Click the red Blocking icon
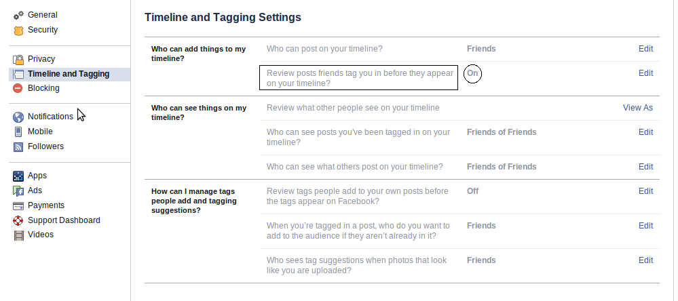Viewport: 678px width, 301px height. (x=18, y=88)
